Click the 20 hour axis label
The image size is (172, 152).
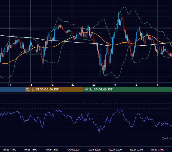click(73, 85)
